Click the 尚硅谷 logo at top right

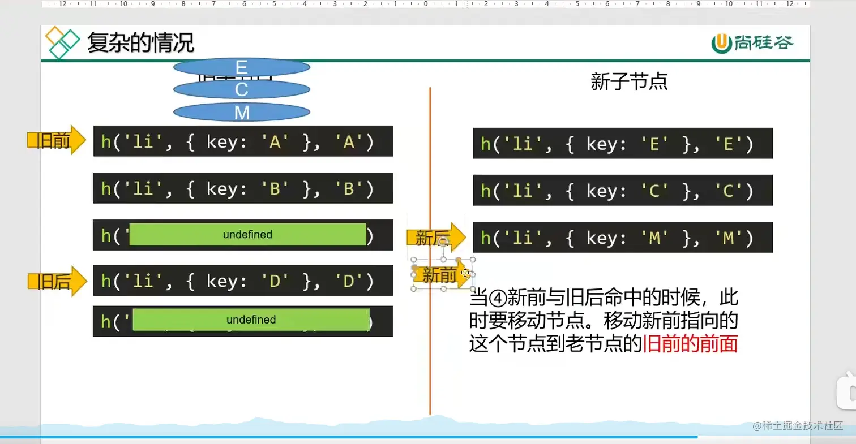click(x=753, y=41)
